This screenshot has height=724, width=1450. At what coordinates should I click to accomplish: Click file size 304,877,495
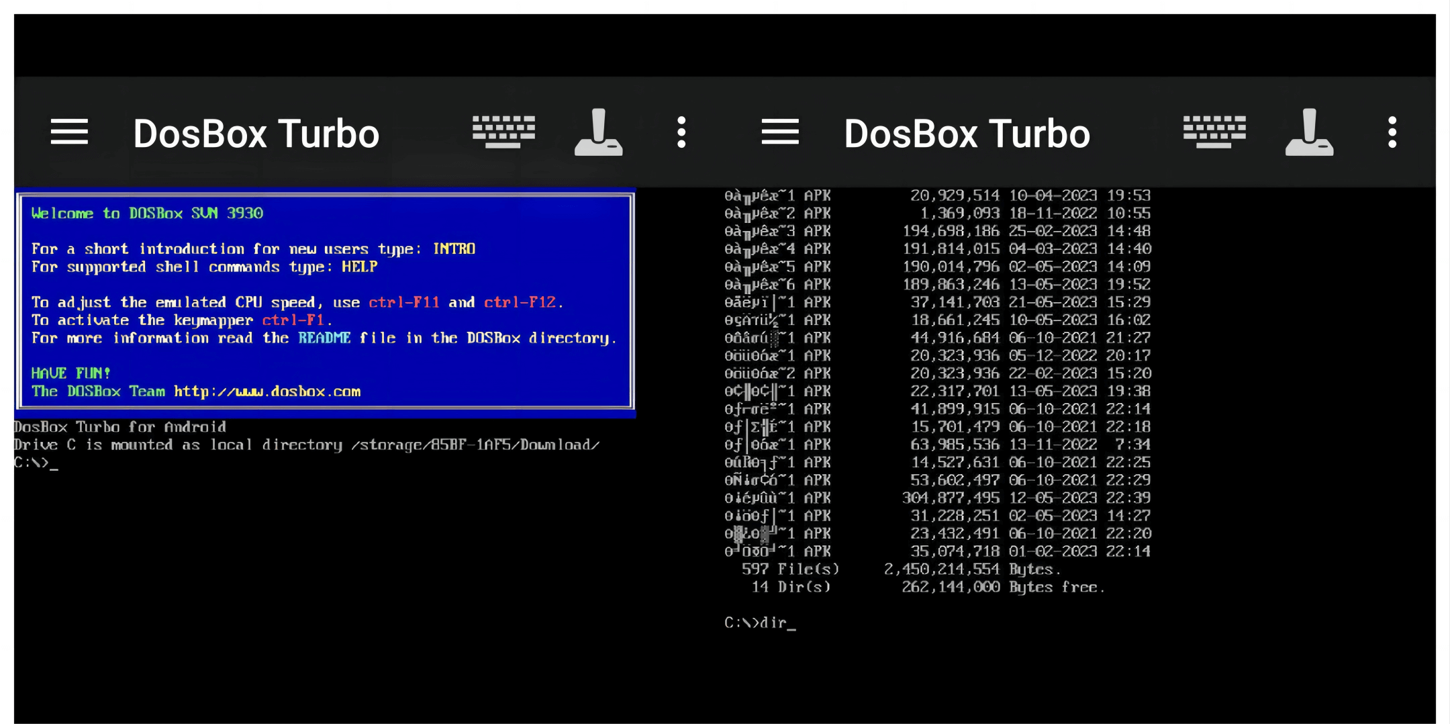coord(951,498)
